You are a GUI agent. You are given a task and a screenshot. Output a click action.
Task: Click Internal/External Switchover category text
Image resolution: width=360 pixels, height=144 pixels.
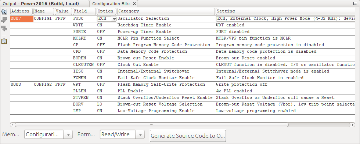tap(154, 71)
